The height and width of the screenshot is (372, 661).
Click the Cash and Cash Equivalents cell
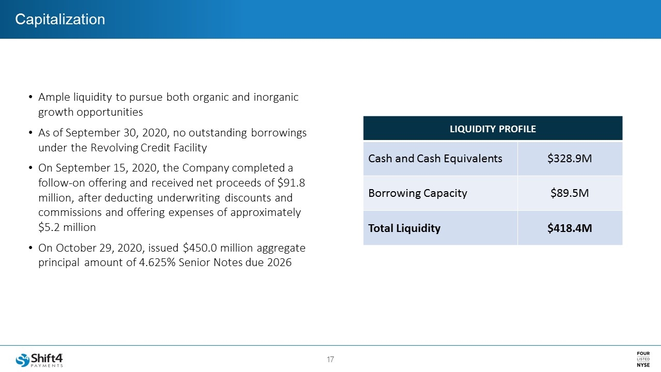click(440, 158)
